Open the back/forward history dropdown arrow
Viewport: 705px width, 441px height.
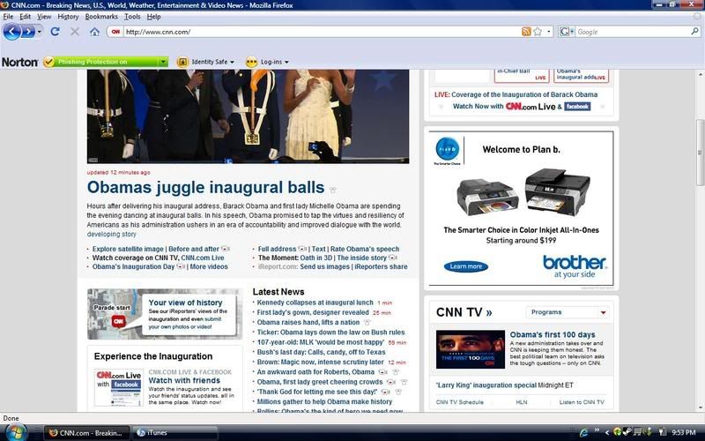(40, 32)
